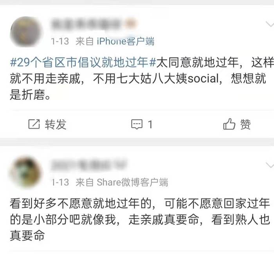Click the 转发 text label
The image size is (274, 256).
[56, 124]
